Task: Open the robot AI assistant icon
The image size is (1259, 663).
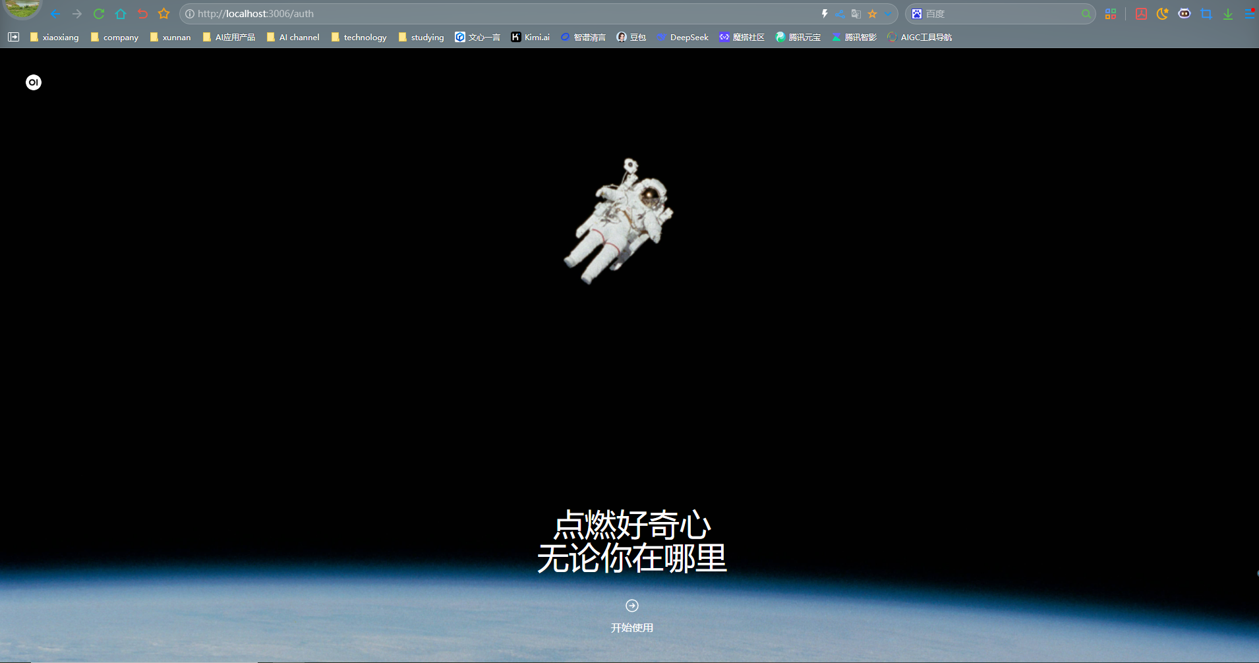Action: coord(1185,14)
